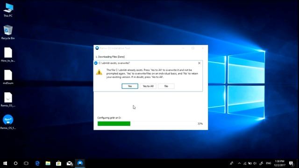Image resolution: width=299 pixels, height=168 pixels.
Task: Open File Explorer from taskbar
Action: pos(48,163)
